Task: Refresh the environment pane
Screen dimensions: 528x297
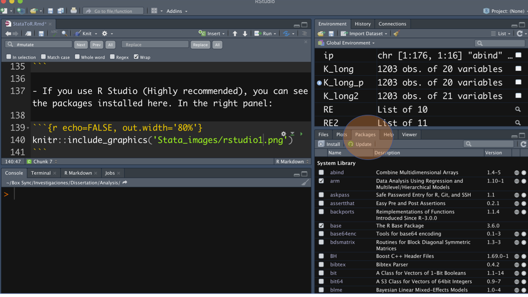Action: point(520,34)
